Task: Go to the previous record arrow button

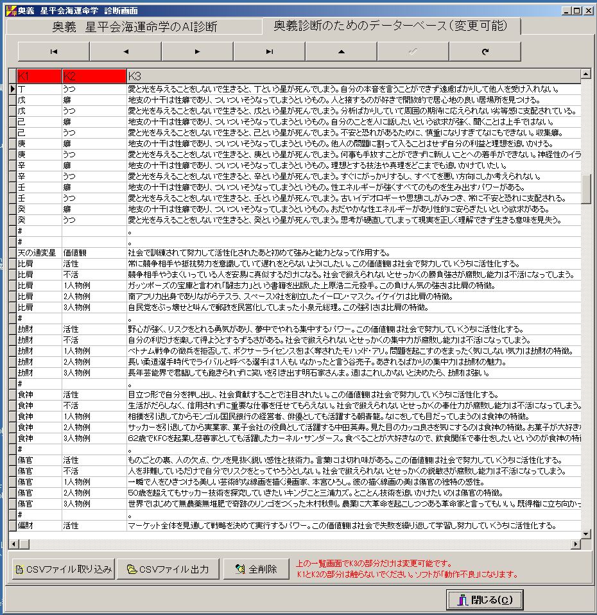Action: tap(126, 51)
